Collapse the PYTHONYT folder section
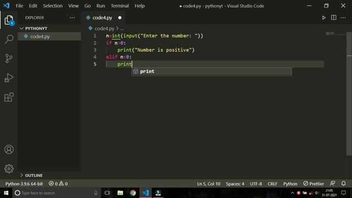 point(50,29)
